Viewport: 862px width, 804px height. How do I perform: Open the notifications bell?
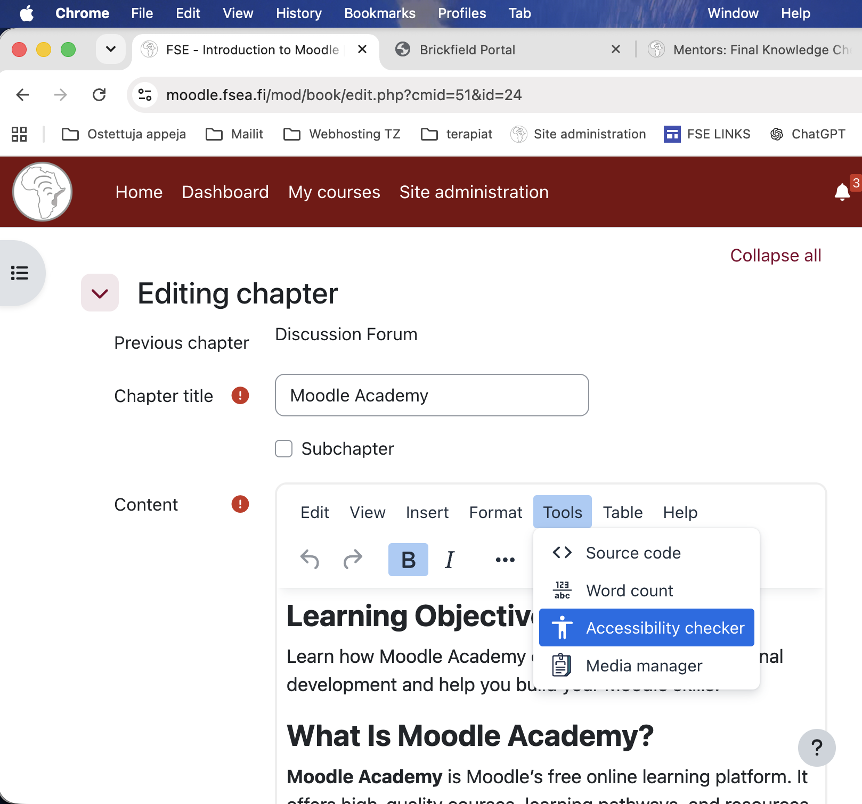pyautogui.click(x=842, y=192)
